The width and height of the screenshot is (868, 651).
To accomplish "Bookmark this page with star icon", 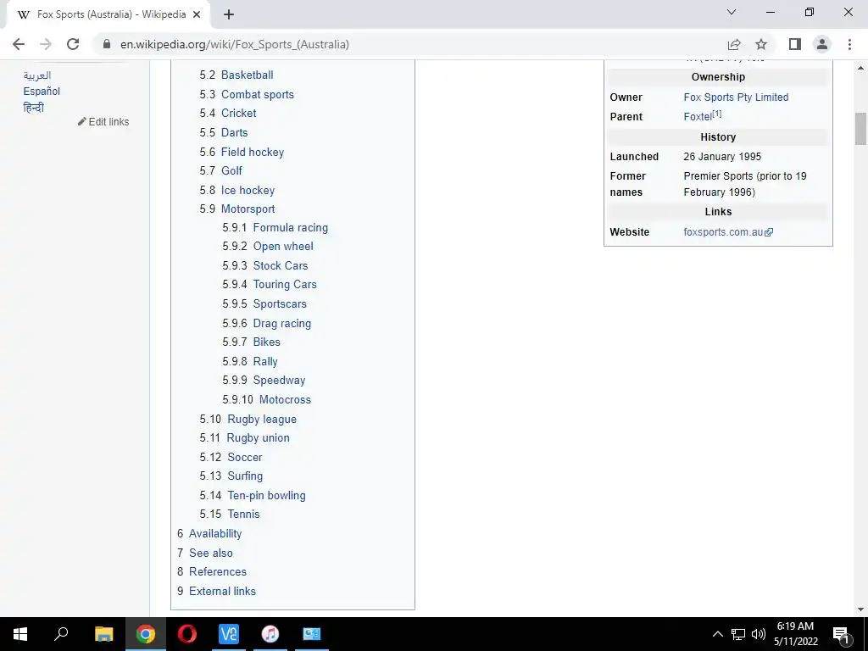I will coord(761,44).
